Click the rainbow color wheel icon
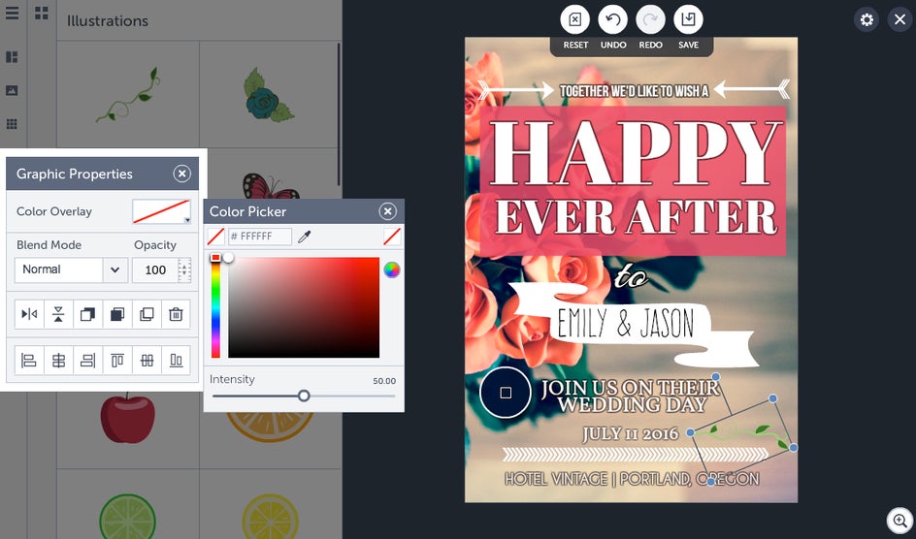 [x=392, y=269]
